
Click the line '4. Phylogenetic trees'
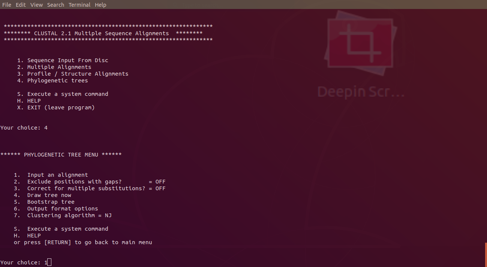click(x=52, y=81)
